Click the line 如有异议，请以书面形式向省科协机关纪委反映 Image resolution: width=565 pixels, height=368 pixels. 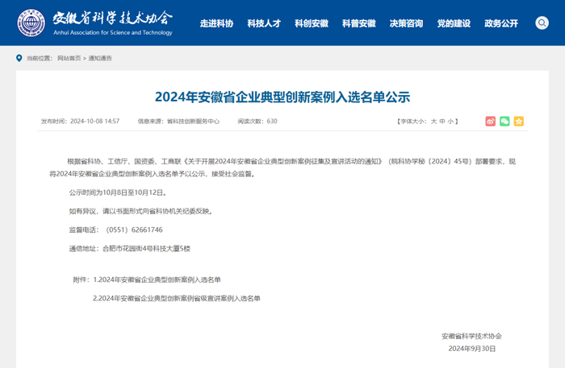click(x=140, y=211)
